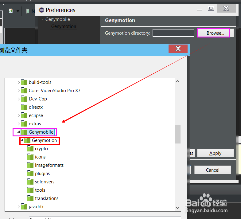
Task: Select the Genymobile folder icon
Action: (x=24, y=132)
